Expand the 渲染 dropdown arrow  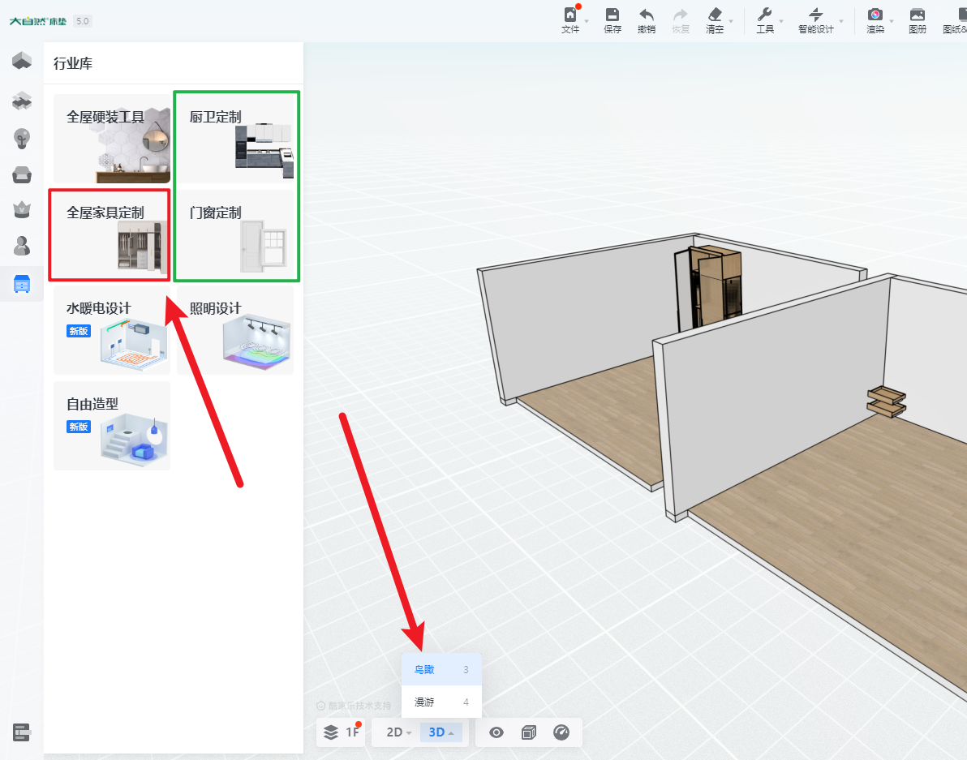tap(891, 22)
